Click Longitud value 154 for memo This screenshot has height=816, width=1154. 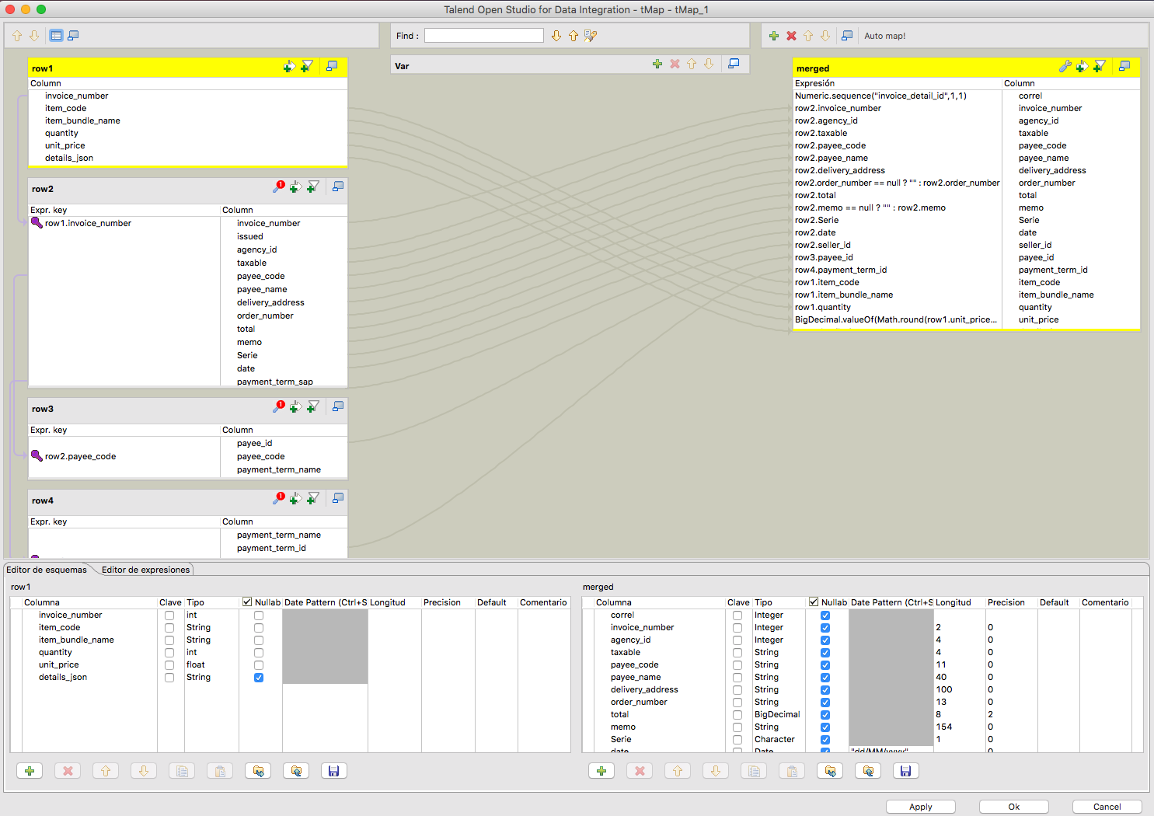tap(944, 727)
